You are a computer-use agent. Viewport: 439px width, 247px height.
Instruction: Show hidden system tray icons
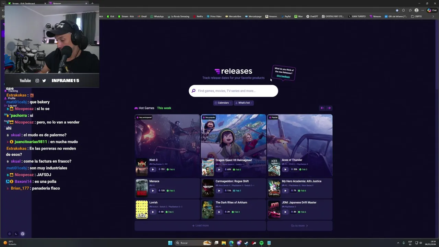point(398,243)
